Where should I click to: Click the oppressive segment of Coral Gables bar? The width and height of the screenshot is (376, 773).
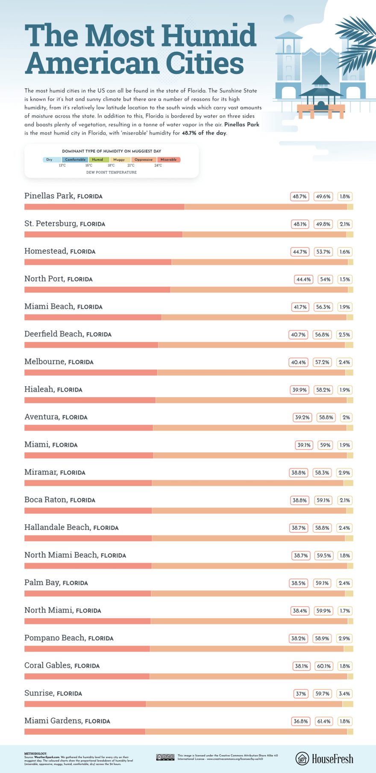point(249,676)
